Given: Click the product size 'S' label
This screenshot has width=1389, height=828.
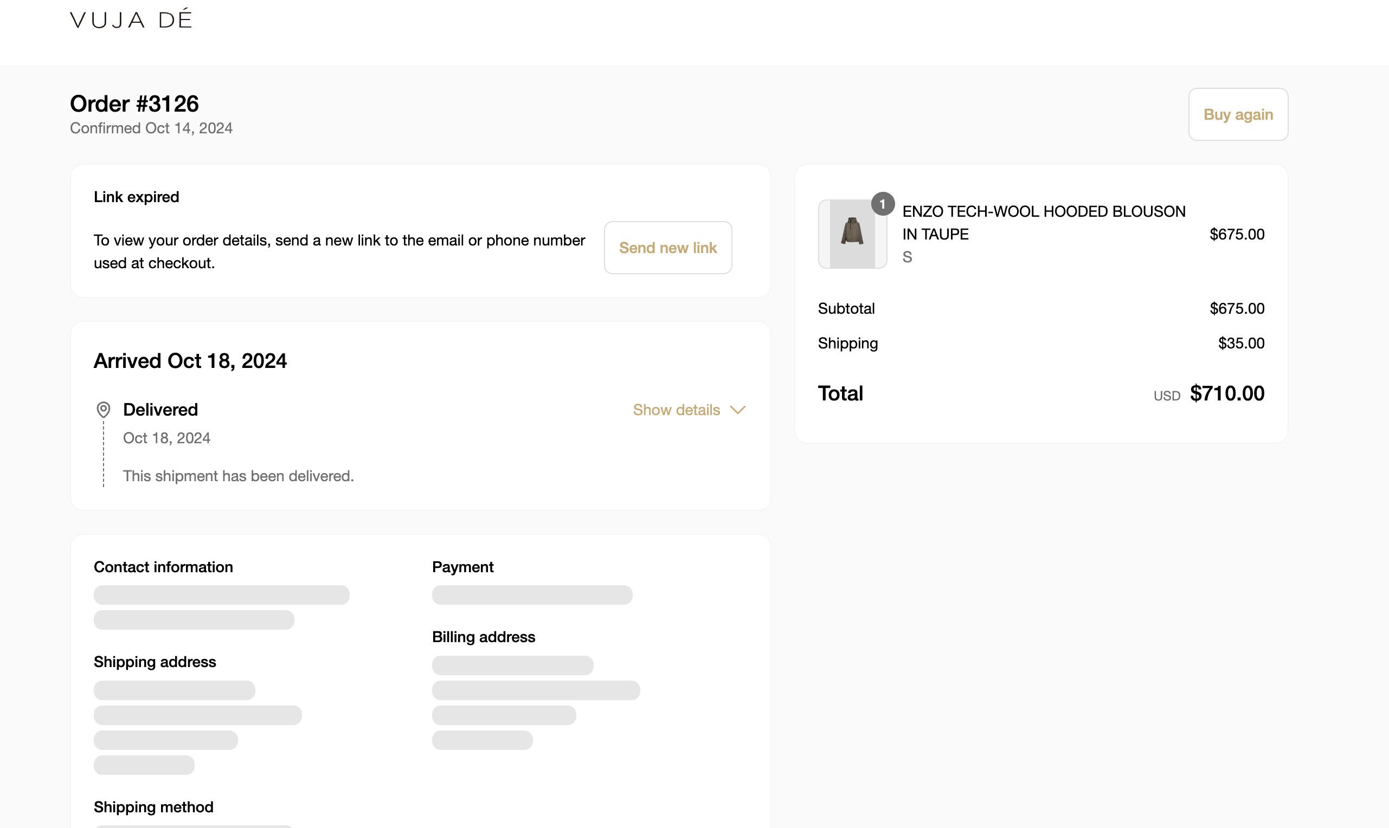Looking at the screenshot, I should coord(908,257).
